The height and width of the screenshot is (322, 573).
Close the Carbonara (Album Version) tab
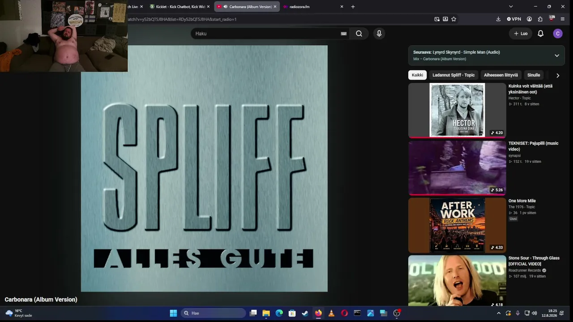(x=275, y=7)
